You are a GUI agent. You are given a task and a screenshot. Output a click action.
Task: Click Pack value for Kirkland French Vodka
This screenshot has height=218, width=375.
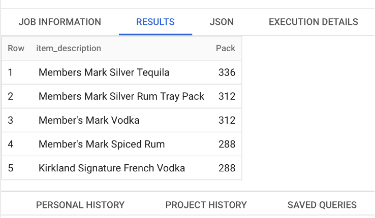[x=227, y=168]
